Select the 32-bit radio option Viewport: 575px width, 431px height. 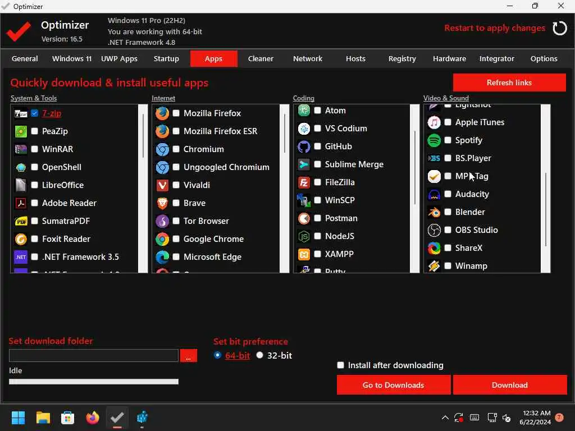259,355
